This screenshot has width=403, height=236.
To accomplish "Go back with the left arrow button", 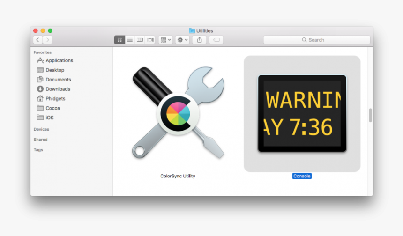I will [x=38, y=40].
